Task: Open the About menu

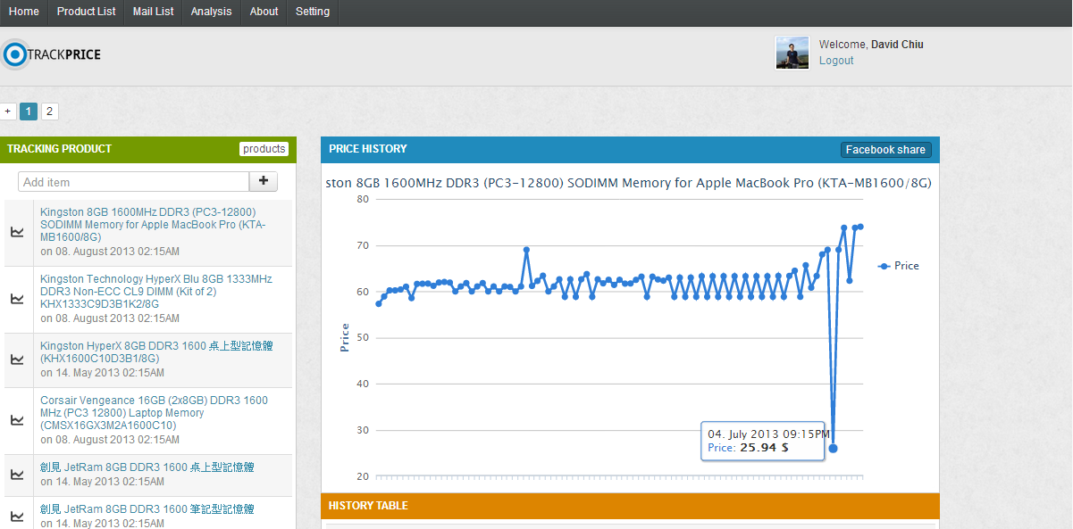Action: (x=264, y=12)
